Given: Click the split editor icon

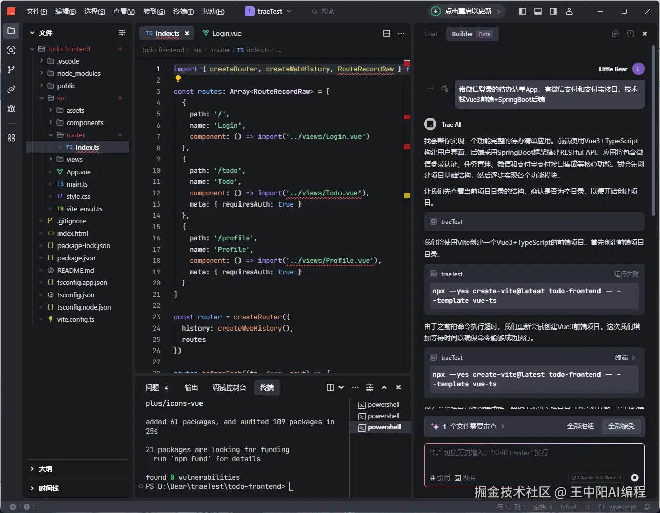Looking at the screenshot, I should click(387, 33).
